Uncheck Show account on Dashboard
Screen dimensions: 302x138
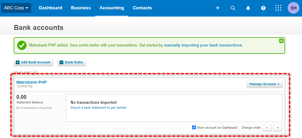194,128
